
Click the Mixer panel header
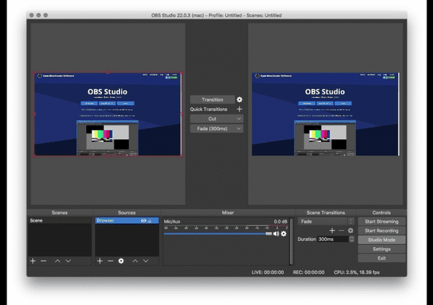click(x=228, y=212)
